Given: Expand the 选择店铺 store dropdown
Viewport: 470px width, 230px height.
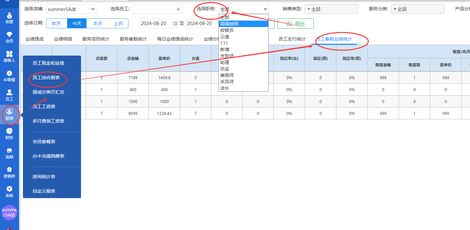Looking at the screenshot, I should 71,9.
